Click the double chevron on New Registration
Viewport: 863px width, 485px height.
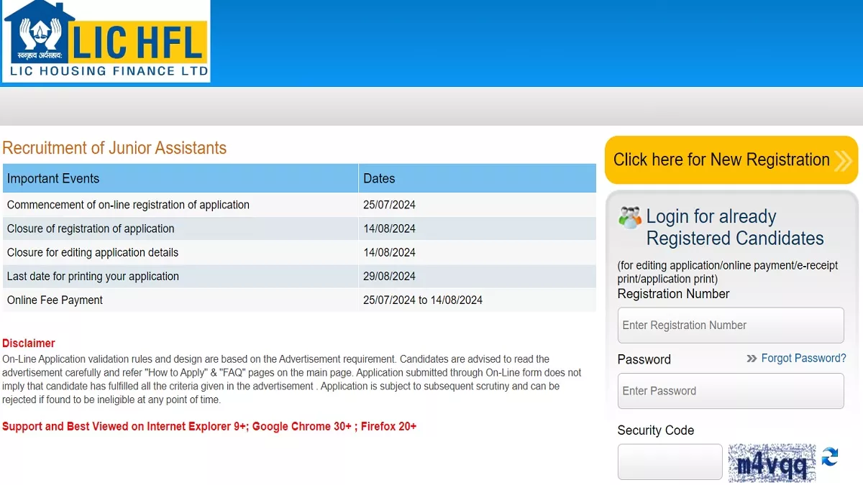point(843,160)
